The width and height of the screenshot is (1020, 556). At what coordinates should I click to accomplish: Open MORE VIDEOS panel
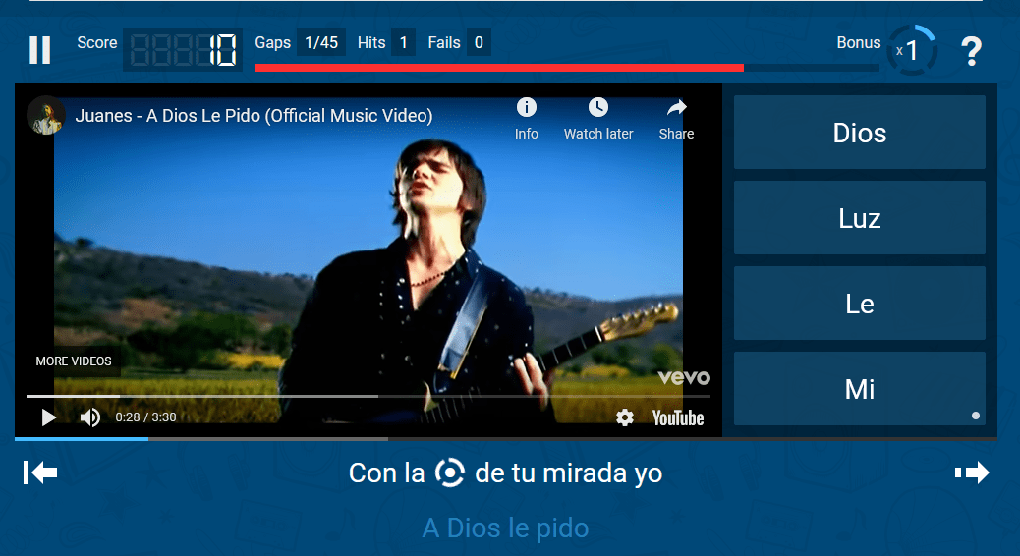click(x=74, y=361)
